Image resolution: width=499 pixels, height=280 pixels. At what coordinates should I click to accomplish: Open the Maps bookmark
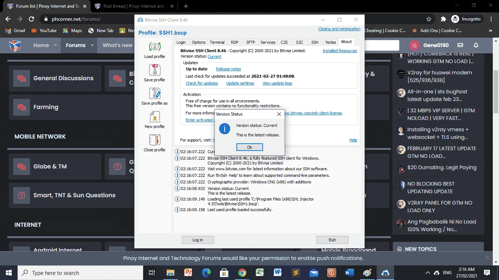coord(72,31)
